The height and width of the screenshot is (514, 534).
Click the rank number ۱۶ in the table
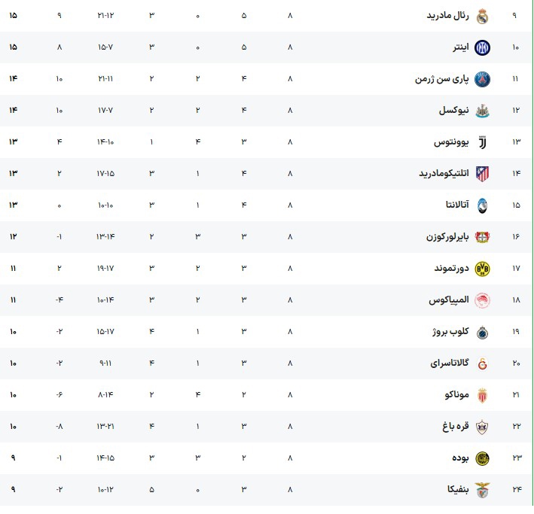(517, 237)
